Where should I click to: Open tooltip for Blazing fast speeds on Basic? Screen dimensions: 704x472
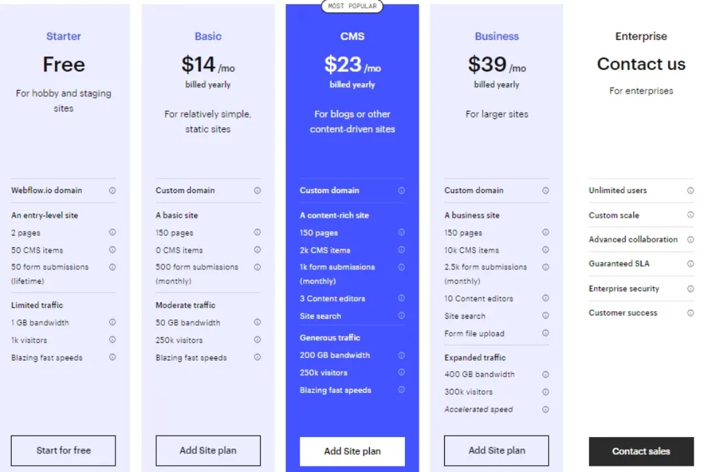257,357
